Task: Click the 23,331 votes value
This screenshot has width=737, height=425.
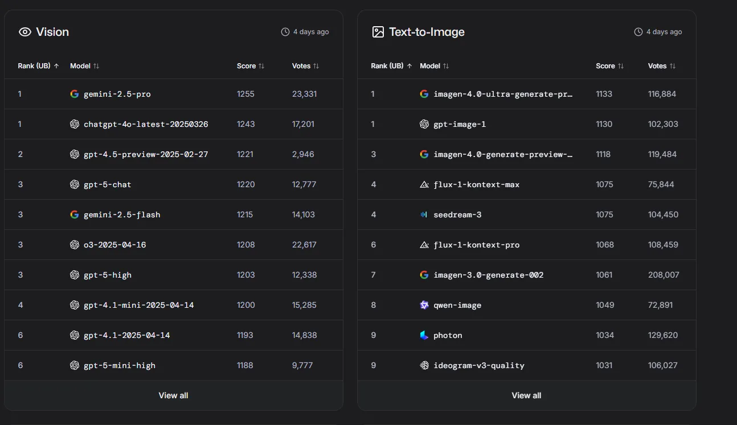Action: coord(304,94)
